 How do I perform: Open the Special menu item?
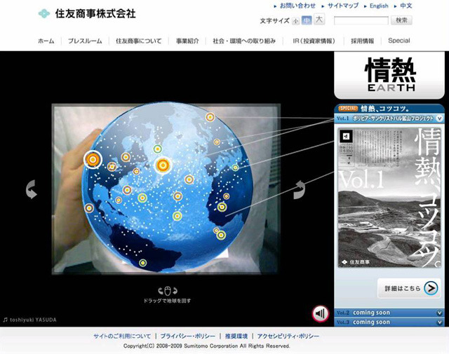click(399, 41)
